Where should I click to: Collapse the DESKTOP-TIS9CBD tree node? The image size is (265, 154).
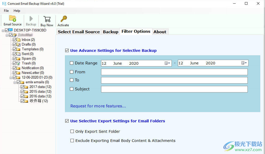pos(3,31)
